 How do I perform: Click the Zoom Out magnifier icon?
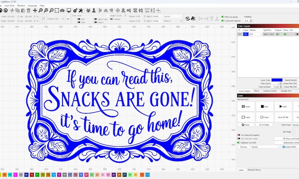51,11
